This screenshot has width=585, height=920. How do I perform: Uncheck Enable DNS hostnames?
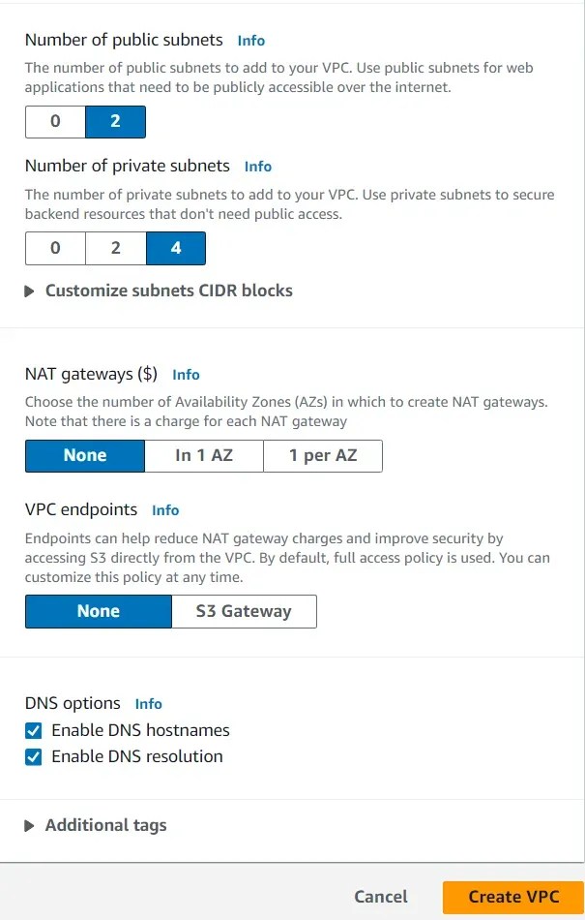click(x=33, y=731)
